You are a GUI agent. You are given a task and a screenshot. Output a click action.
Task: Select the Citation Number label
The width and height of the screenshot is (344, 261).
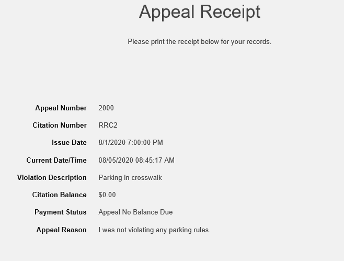pyautogui.click(x=60, y=125)
